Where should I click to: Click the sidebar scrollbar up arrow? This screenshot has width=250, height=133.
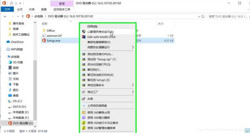coord(35,23)
